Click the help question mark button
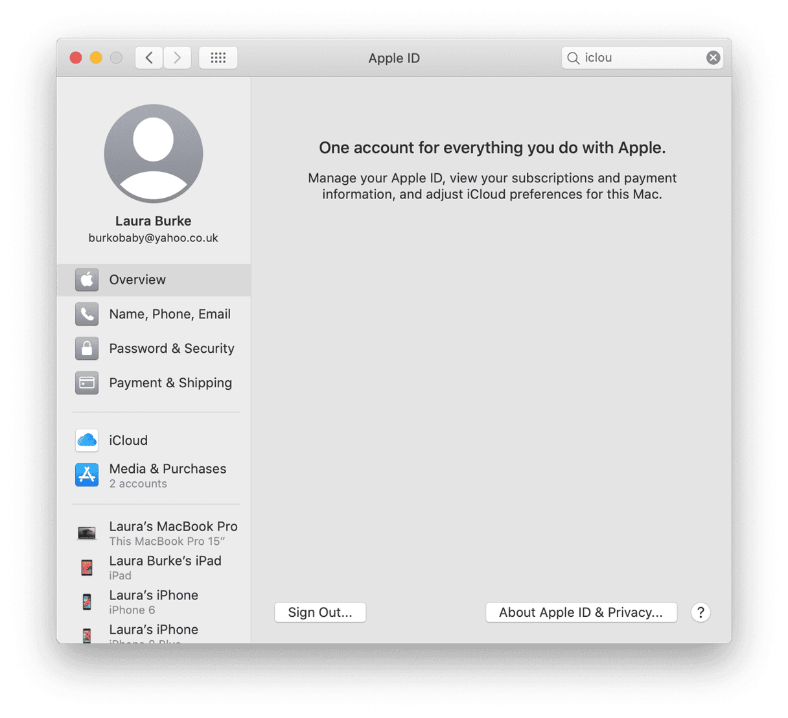Viewport: 788px width, 718px height. pyautogui.click(x=701, y=612)
